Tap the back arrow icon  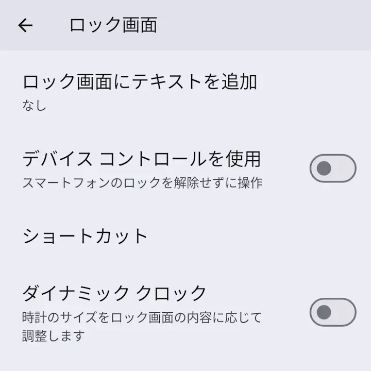(25, 25)
